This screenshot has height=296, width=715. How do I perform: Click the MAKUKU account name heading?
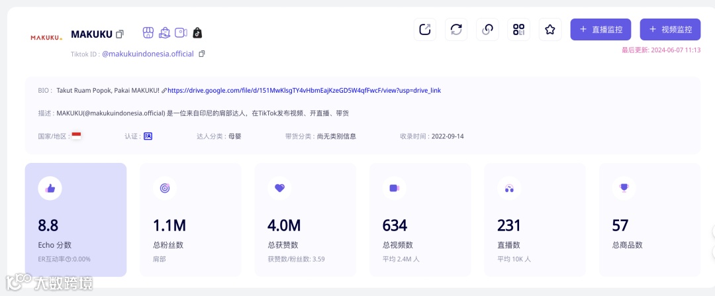(x=91, y=34)
